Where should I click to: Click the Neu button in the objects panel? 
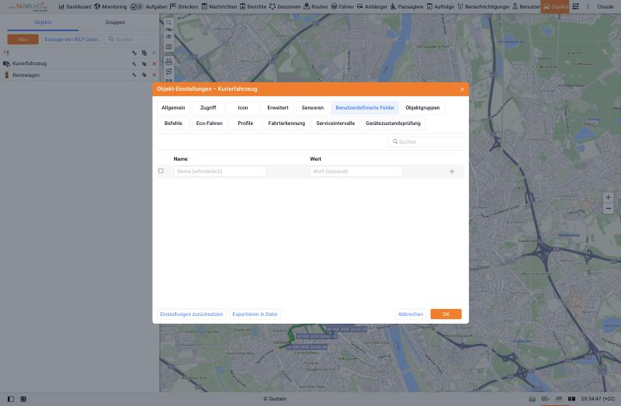[23, 40]
